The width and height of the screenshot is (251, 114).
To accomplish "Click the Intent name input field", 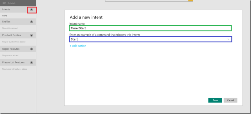I will pyautogui.click(x=150, y=28).
